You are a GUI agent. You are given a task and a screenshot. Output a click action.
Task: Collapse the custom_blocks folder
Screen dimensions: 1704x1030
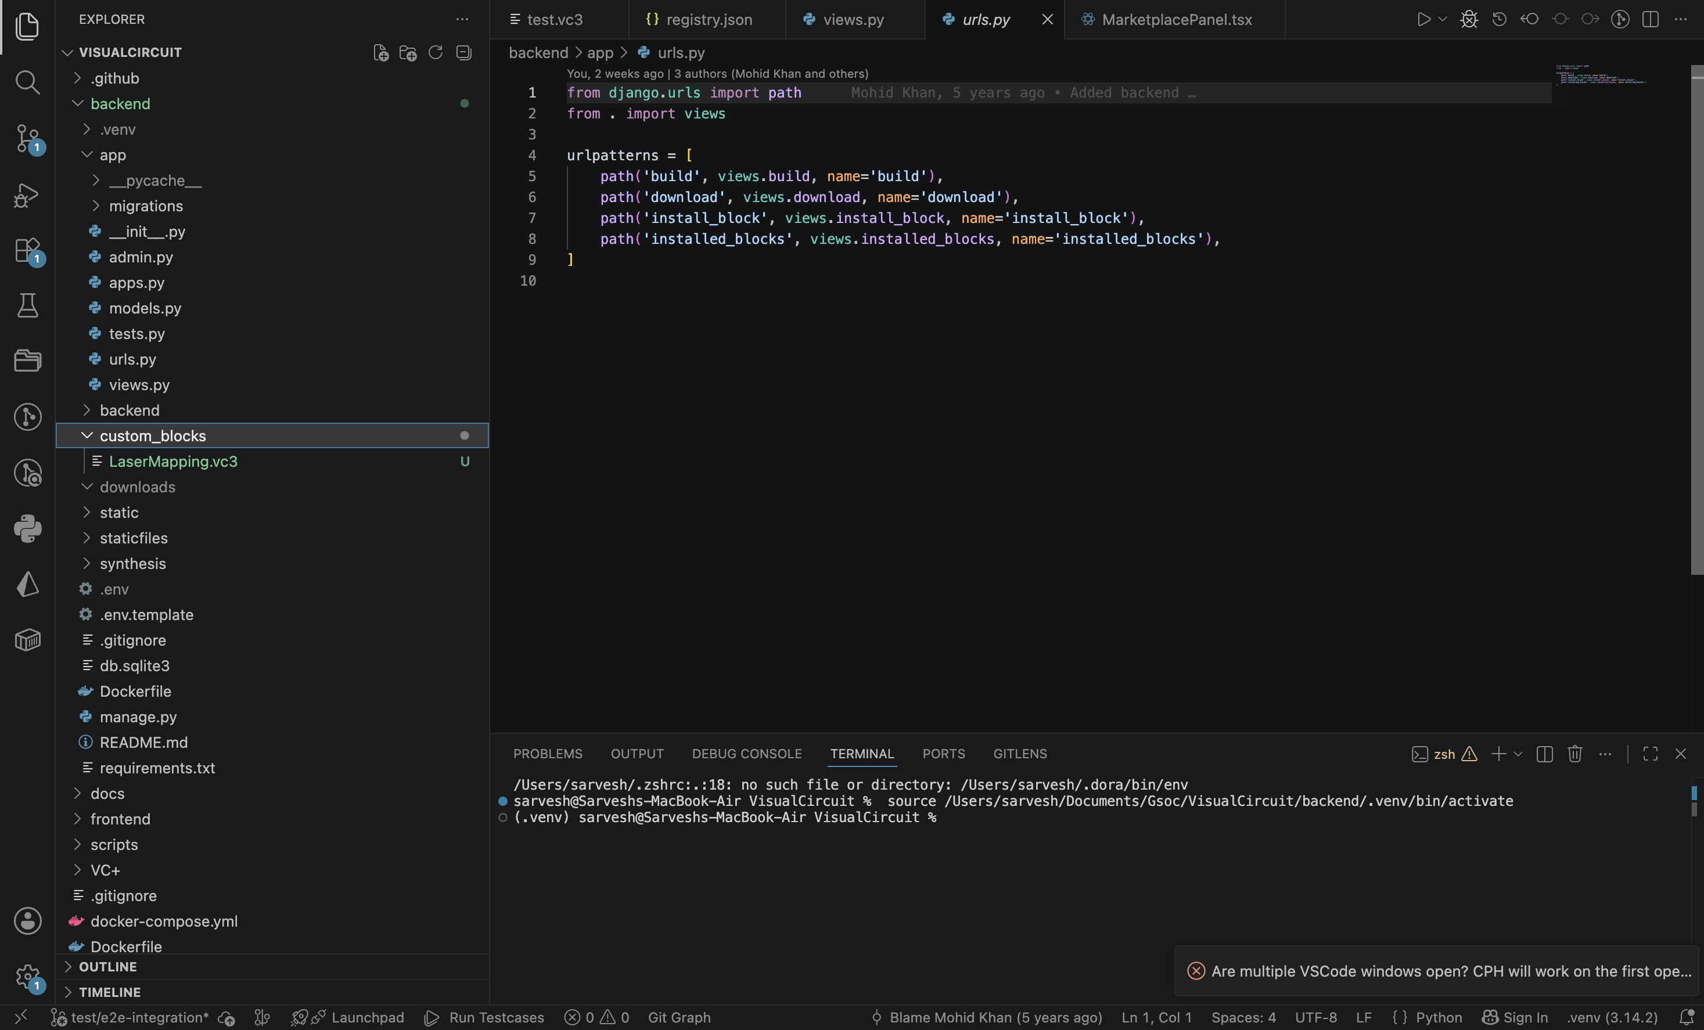coord(152,435)
